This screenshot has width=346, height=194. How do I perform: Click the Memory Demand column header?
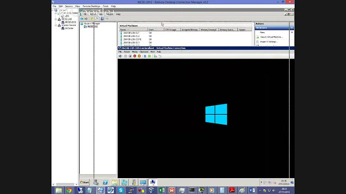(x=209, y=30)
